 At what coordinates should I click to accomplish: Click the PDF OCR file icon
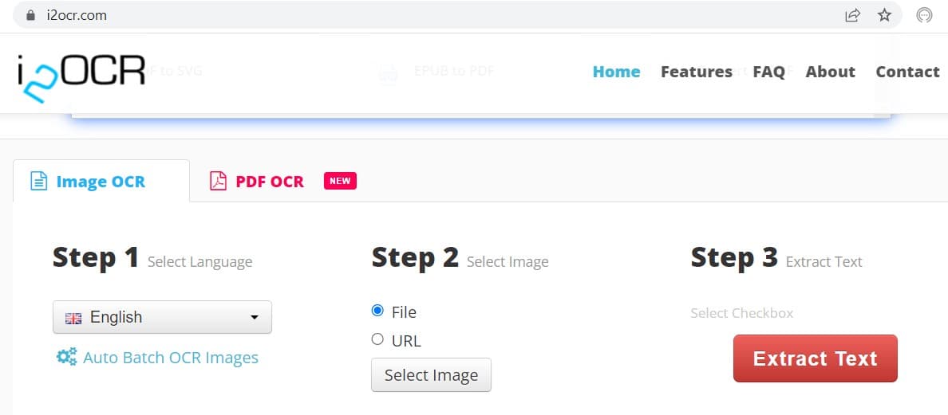pyautogui.click(x=218, y=182)
